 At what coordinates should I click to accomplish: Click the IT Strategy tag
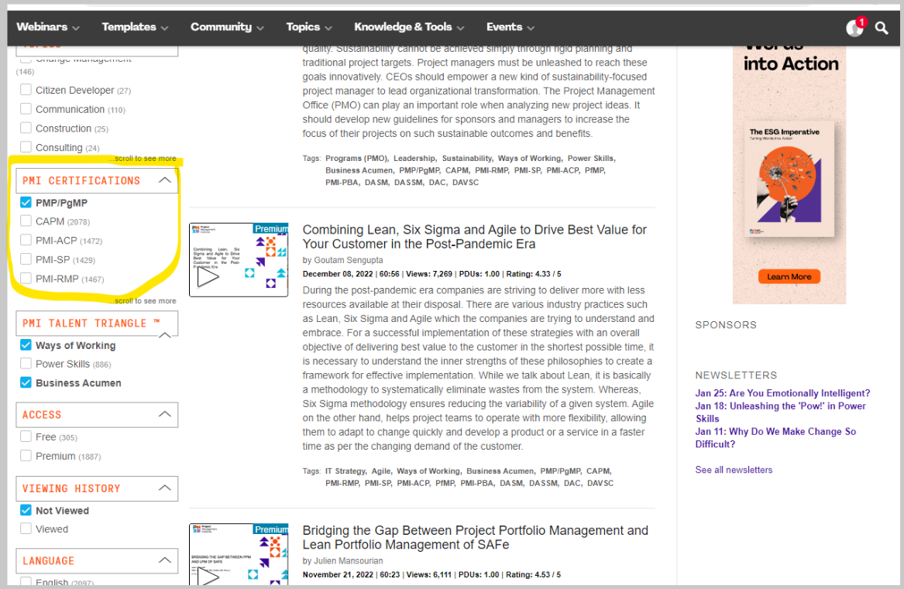pyautogui.click(x=345, y=471)
